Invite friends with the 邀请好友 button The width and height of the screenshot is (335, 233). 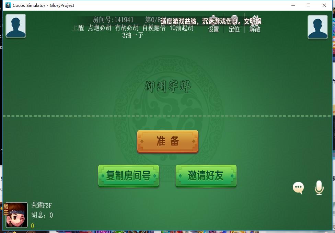point(206,175)
